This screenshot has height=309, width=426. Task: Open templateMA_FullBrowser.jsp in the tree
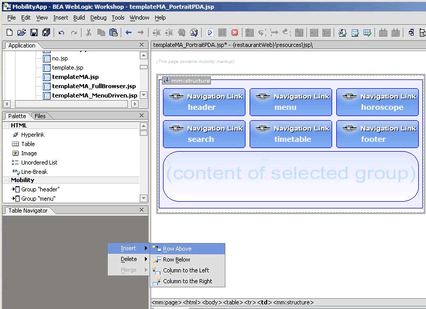coord(94,86)
